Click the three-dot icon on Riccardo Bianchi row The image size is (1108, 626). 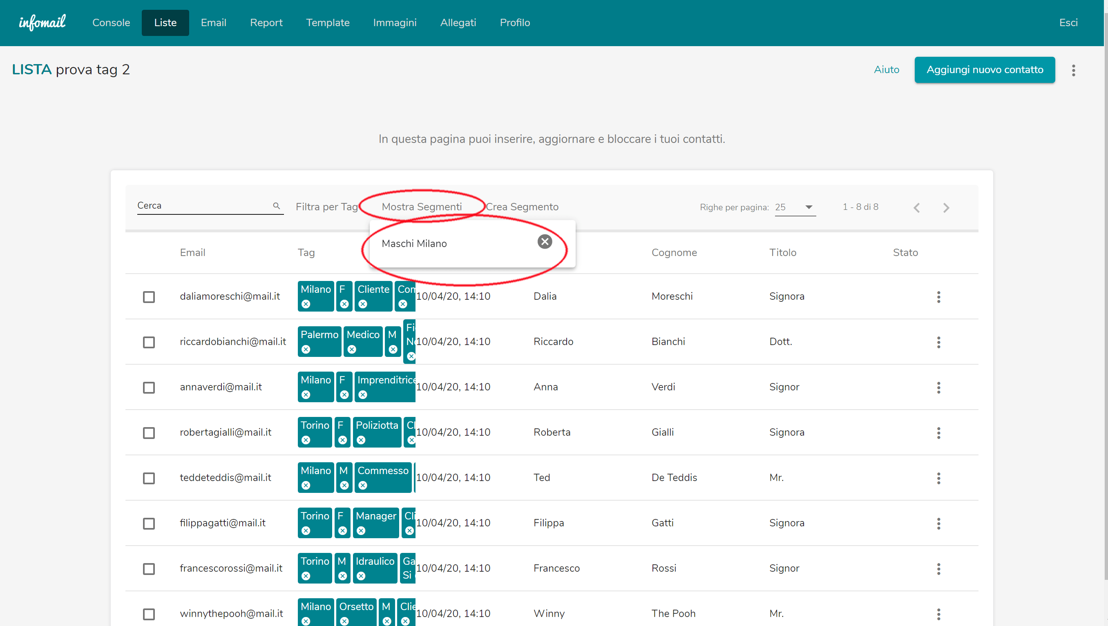pyautogui.click(x=938, y=341)
